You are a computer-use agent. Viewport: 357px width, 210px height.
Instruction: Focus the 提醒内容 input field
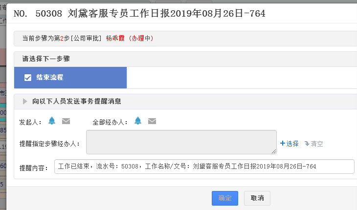(204, 167)
